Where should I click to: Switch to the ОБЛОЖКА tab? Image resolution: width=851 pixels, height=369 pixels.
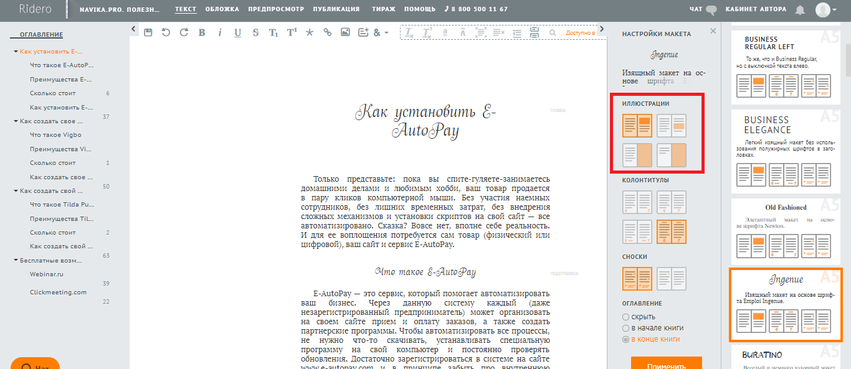222,9
